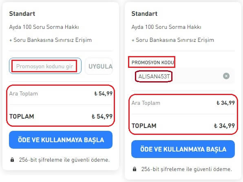
Task: Click right 256-bit şifreleme security note
Action: [x=187, y=169]
